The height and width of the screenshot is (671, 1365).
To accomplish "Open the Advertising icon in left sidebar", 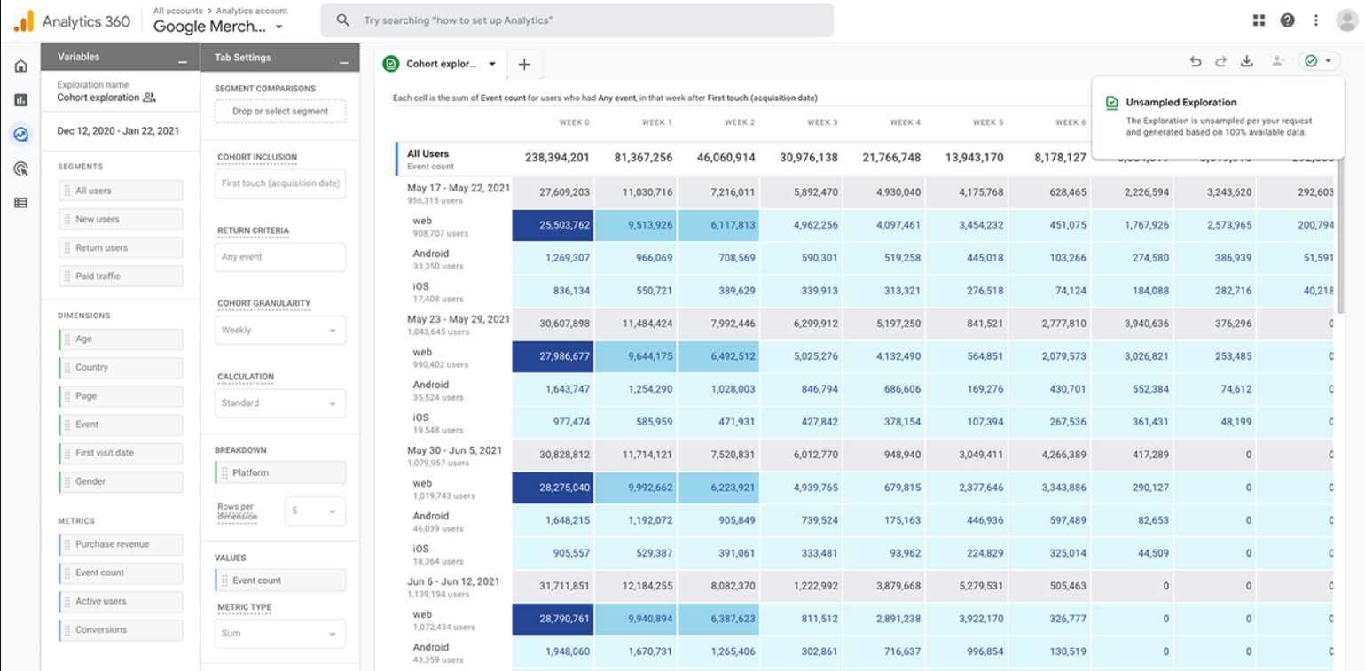I will [x=20, y=168].
